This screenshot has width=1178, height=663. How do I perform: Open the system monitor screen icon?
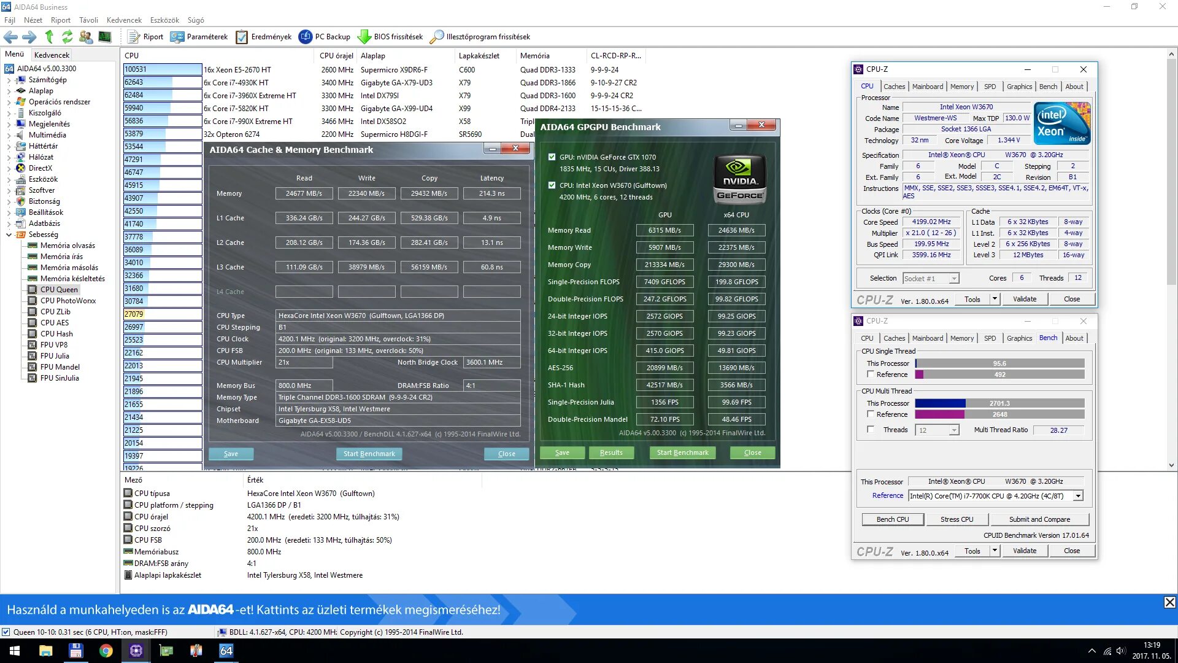pos(105,37)
